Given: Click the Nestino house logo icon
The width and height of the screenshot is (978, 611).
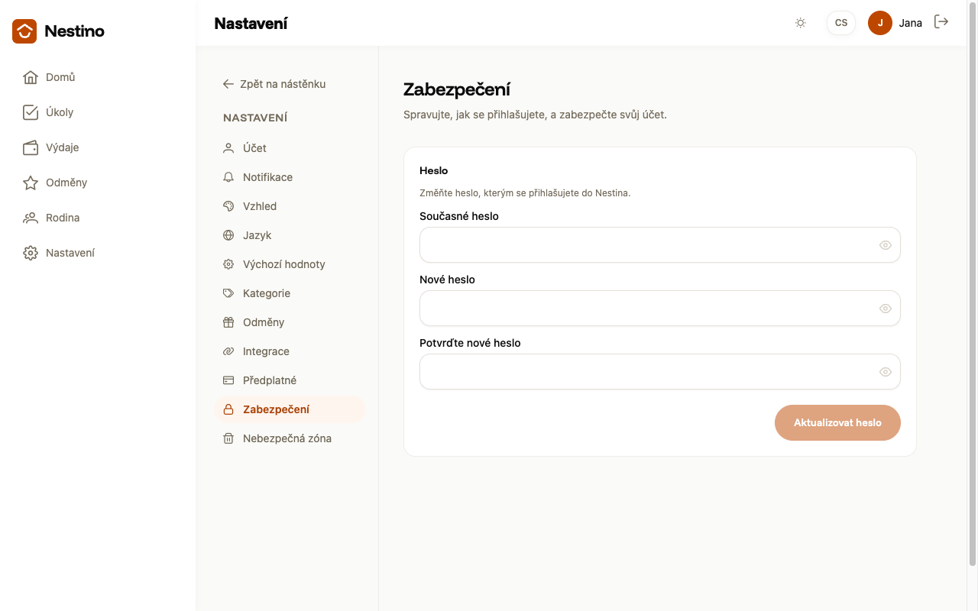Looking at the screenshot, I should click(x=24, y=31).
